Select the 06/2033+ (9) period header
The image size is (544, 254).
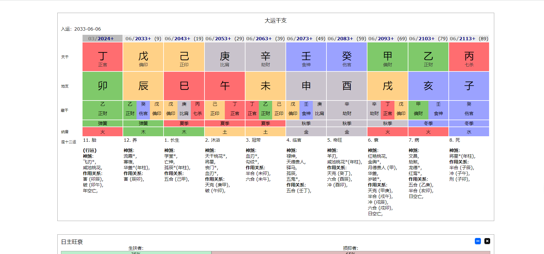tap(143, 38)
